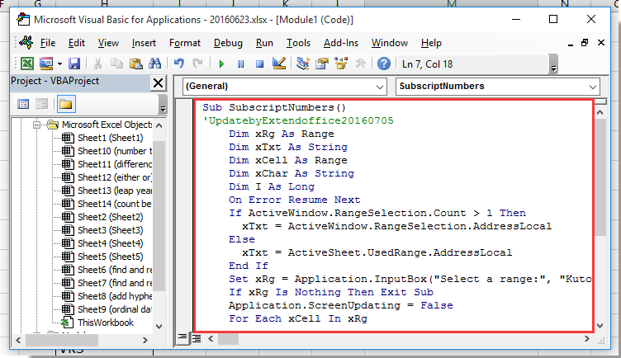Click View Code button in Project pane
Viewport: 621px width, 358px height.
(x=23, y=104)
